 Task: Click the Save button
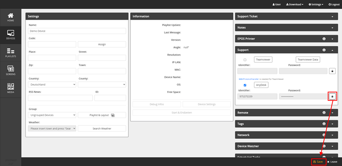point(318,162)
